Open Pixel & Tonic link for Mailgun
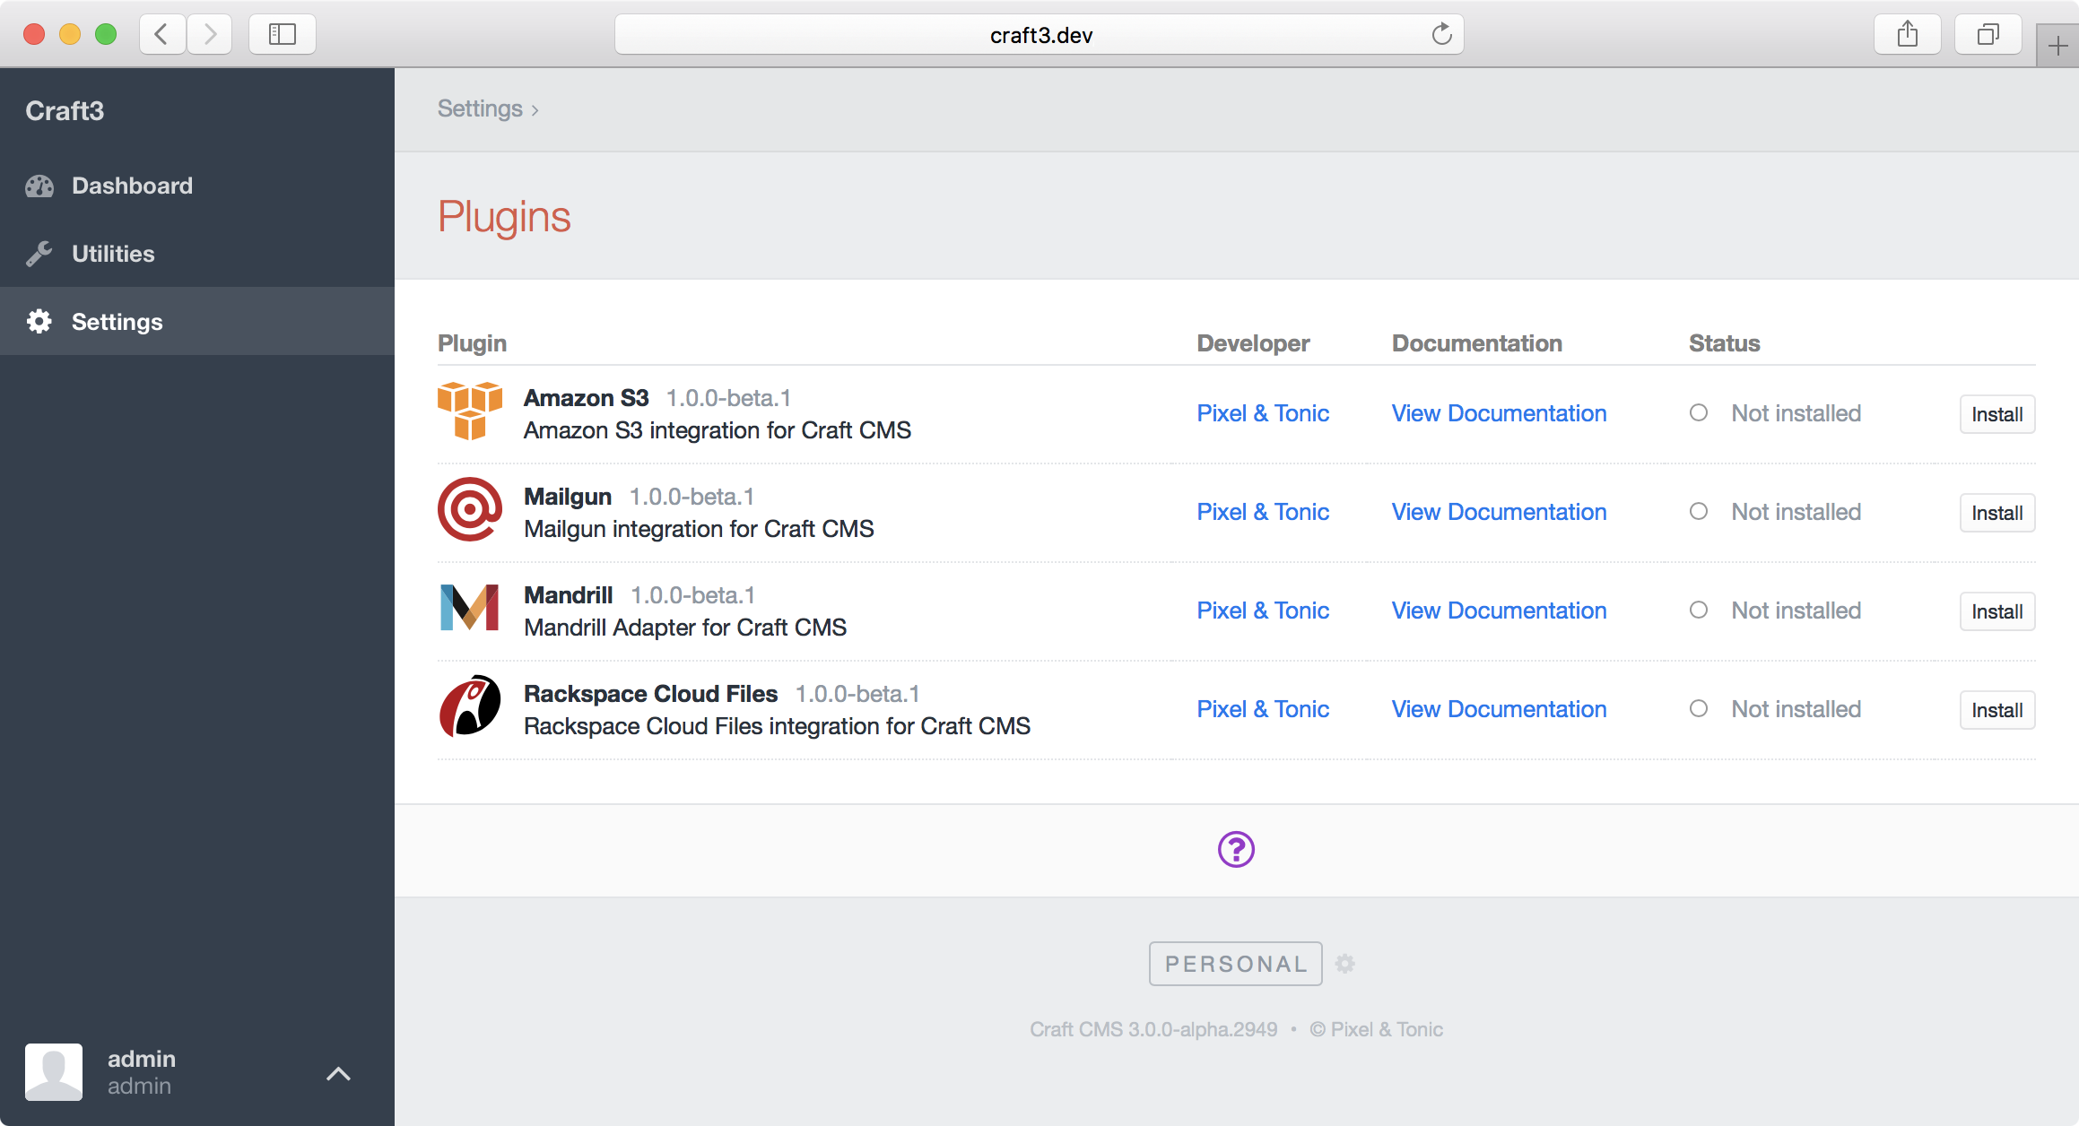This screenshot has width=2079, height=1126. point(1263,512)
